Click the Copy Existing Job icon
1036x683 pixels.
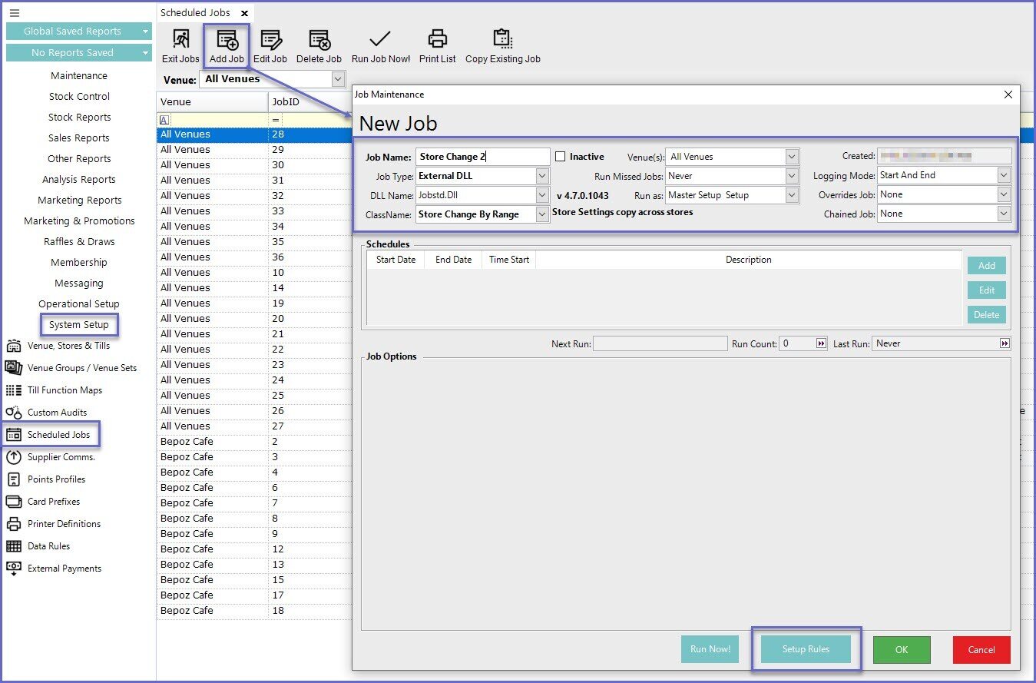click(x=502, y=40)
